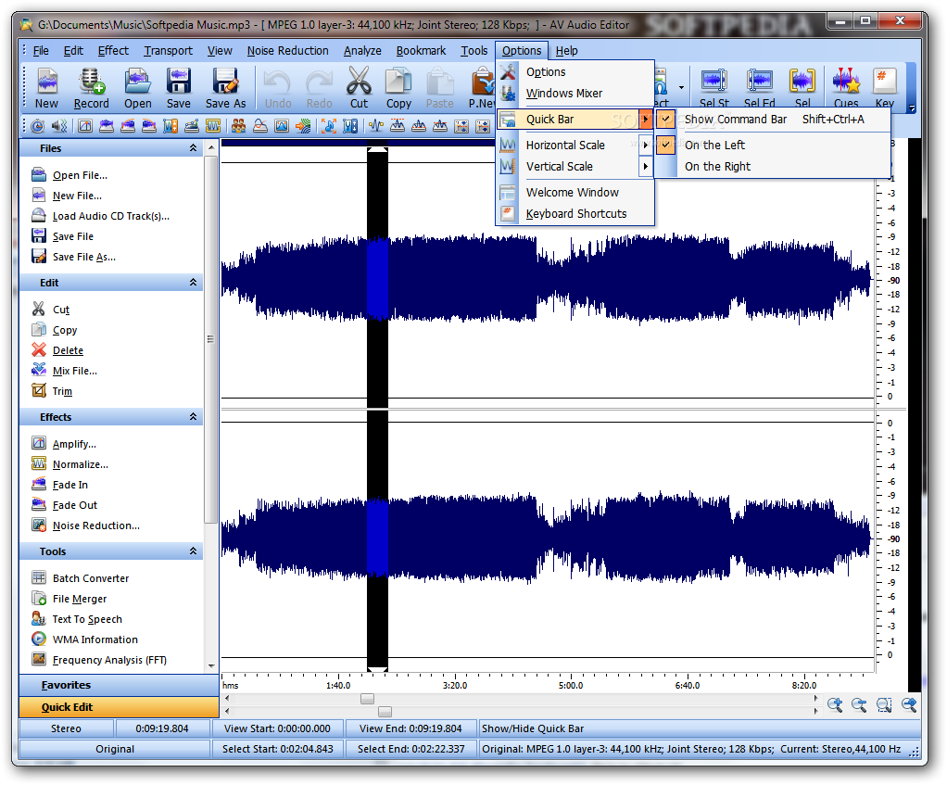Click the Save As toolbar button
Screen dimensions: 947x785
pos(225,88)
